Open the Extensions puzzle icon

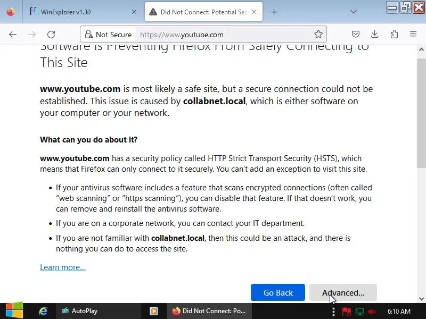[x=394, y=35]
